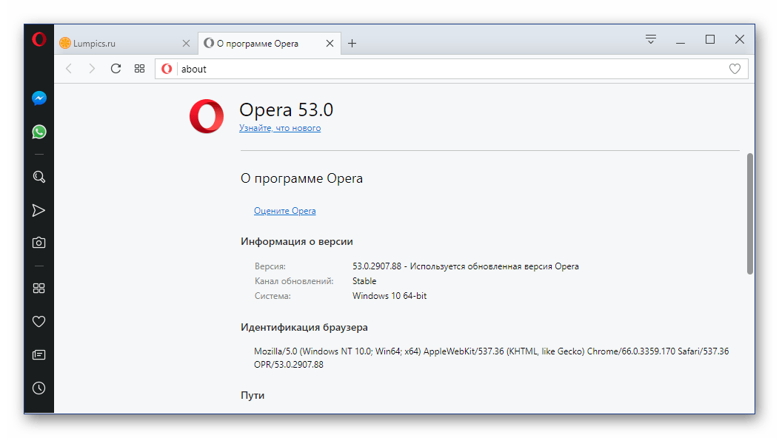
Task: Close the Lumpics.ru tab
Action: [186, 43]
